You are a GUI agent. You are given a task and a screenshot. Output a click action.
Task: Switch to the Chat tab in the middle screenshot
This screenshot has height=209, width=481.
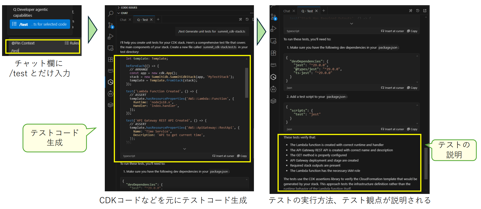[123, 20]
